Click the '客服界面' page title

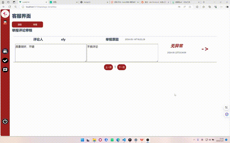click(x=22, y=16)
